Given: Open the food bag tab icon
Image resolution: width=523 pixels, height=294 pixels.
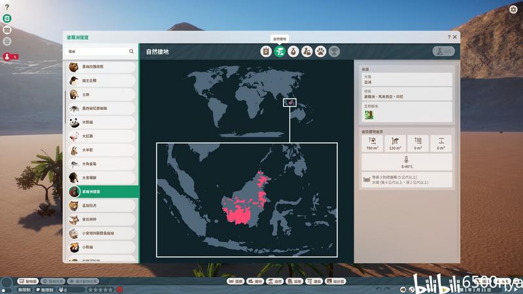Looking at the screenshot, I should 293,52.
